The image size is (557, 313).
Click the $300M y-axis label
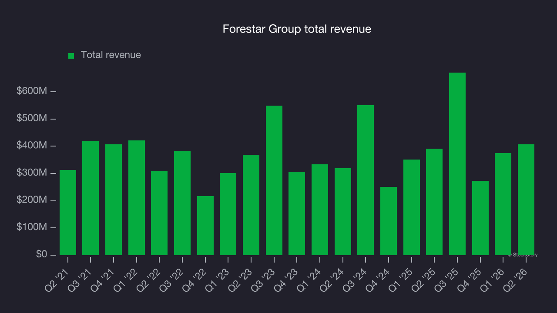32,173
